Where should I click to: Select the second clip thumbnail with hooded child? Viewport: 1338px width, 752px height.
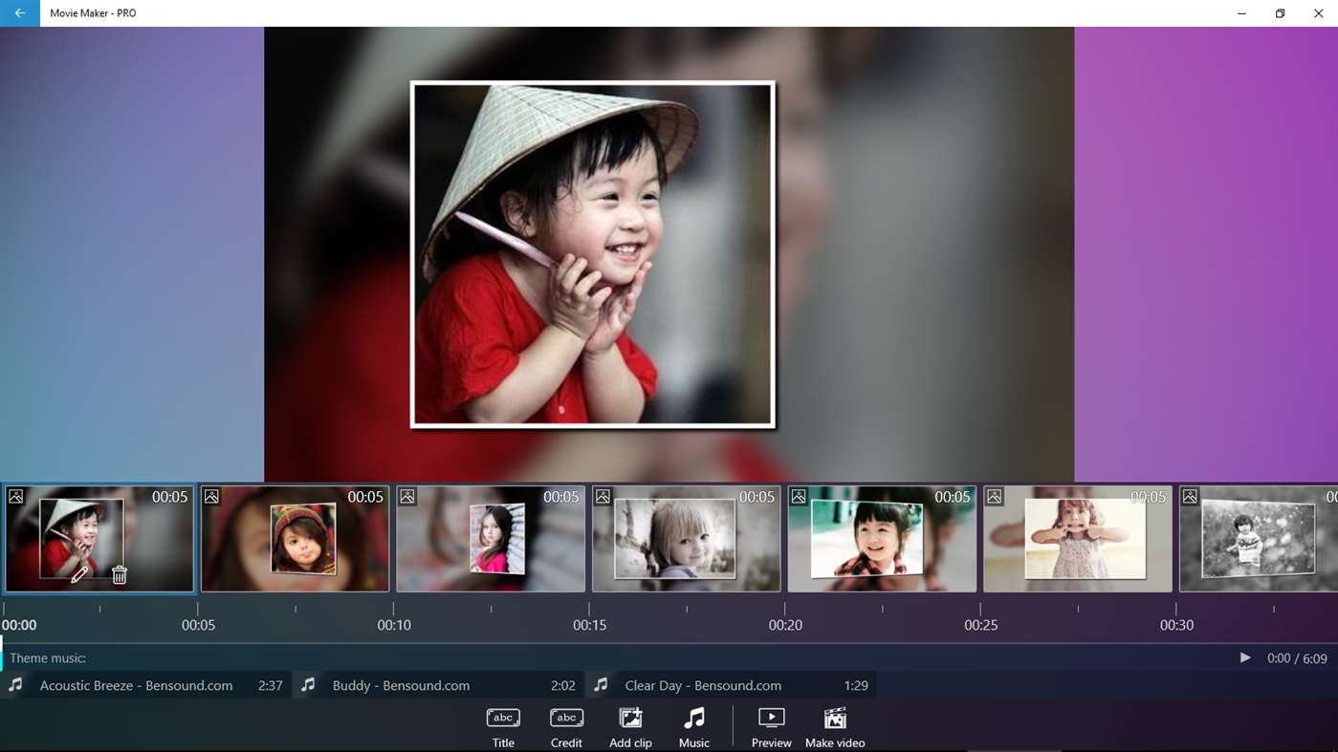[295, 539]
